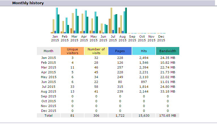Click the Feb 2015 table row label

49,63
